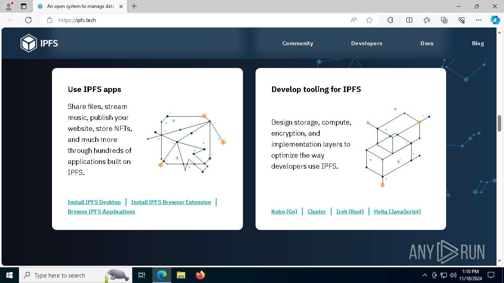Click the Develop tooling for IPFS heading

pyautogui.click(x=316, y=89)
